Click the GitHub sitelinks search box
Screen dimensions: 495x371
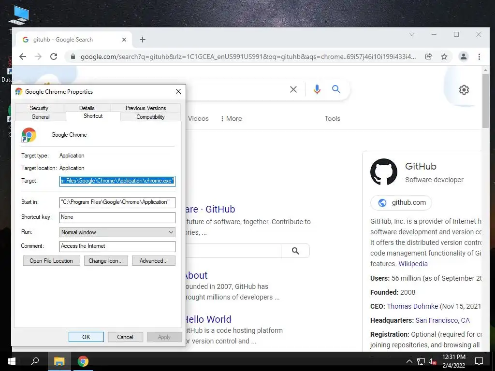(233, 251)
